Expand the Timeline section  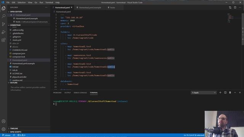tap(14, 129)
